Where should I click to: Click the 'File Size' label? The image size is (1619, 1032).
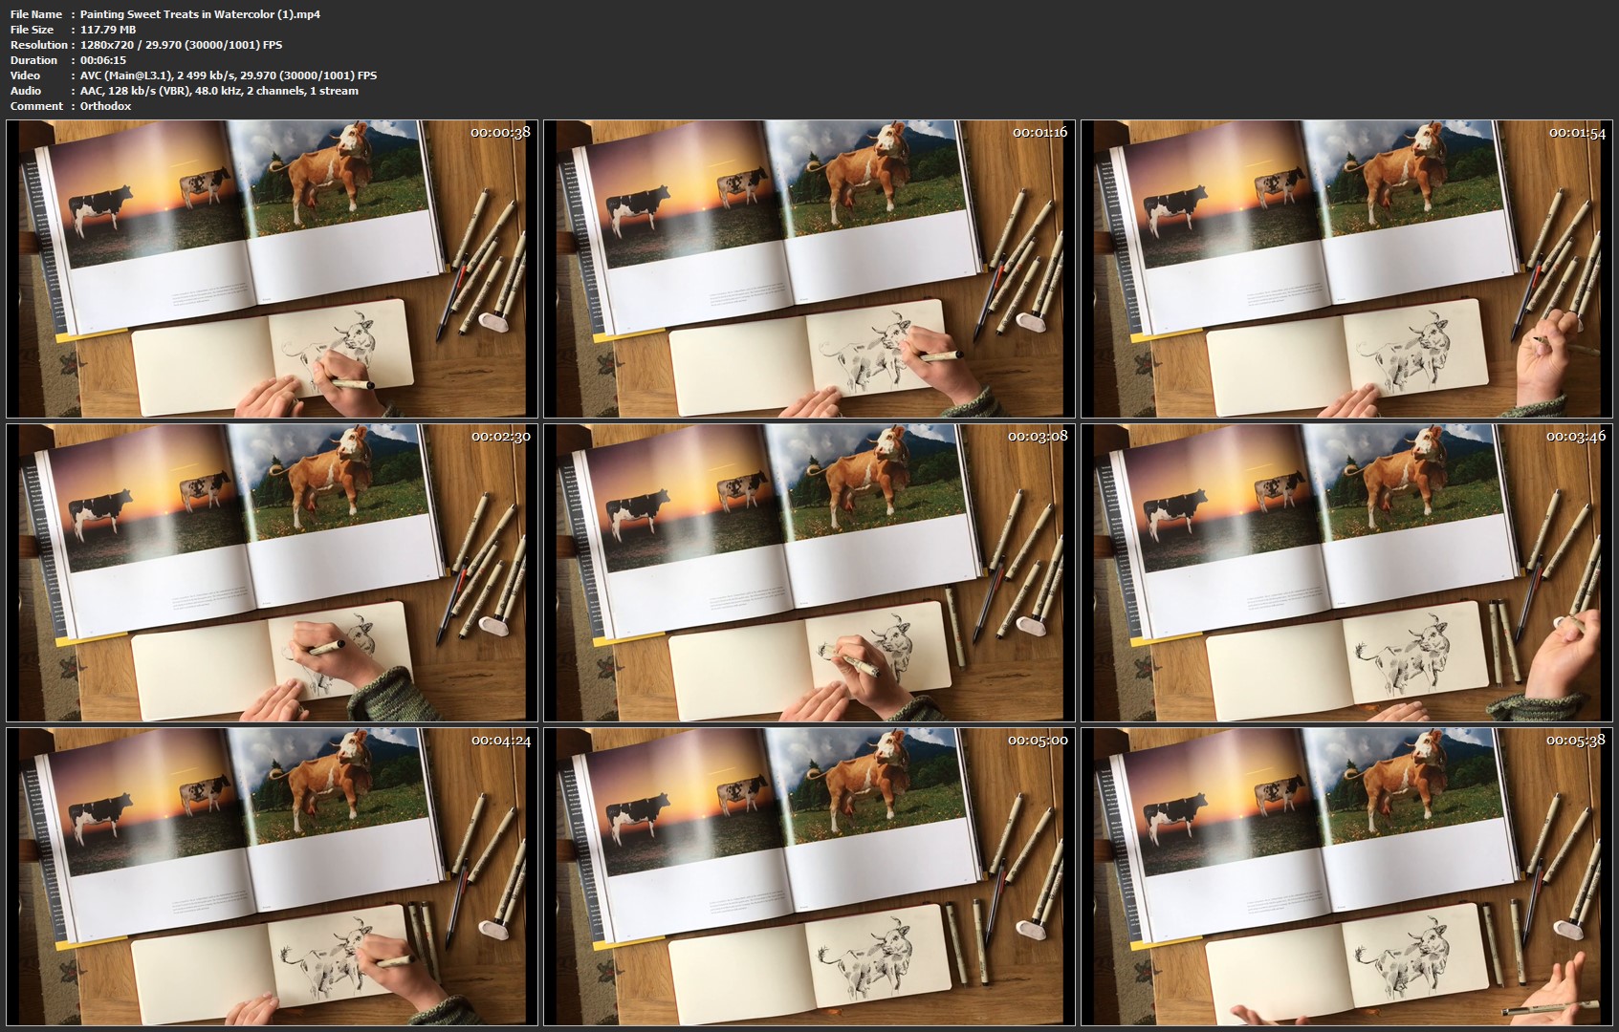point(33,30)
